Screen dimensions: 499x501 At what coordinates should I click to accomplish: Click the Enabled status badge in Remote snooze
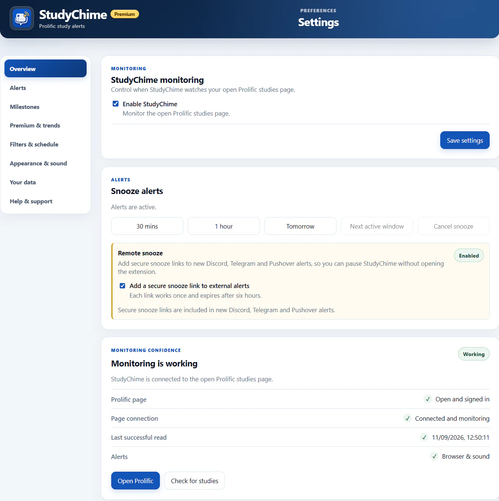coord(469,256)
